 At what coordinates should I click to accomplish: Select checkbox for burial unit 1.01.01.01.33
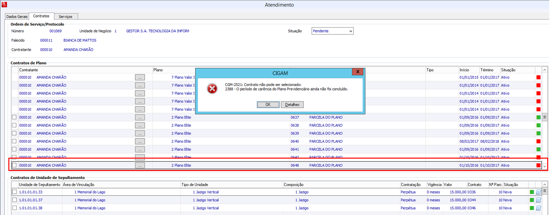[x=15, y=192]
